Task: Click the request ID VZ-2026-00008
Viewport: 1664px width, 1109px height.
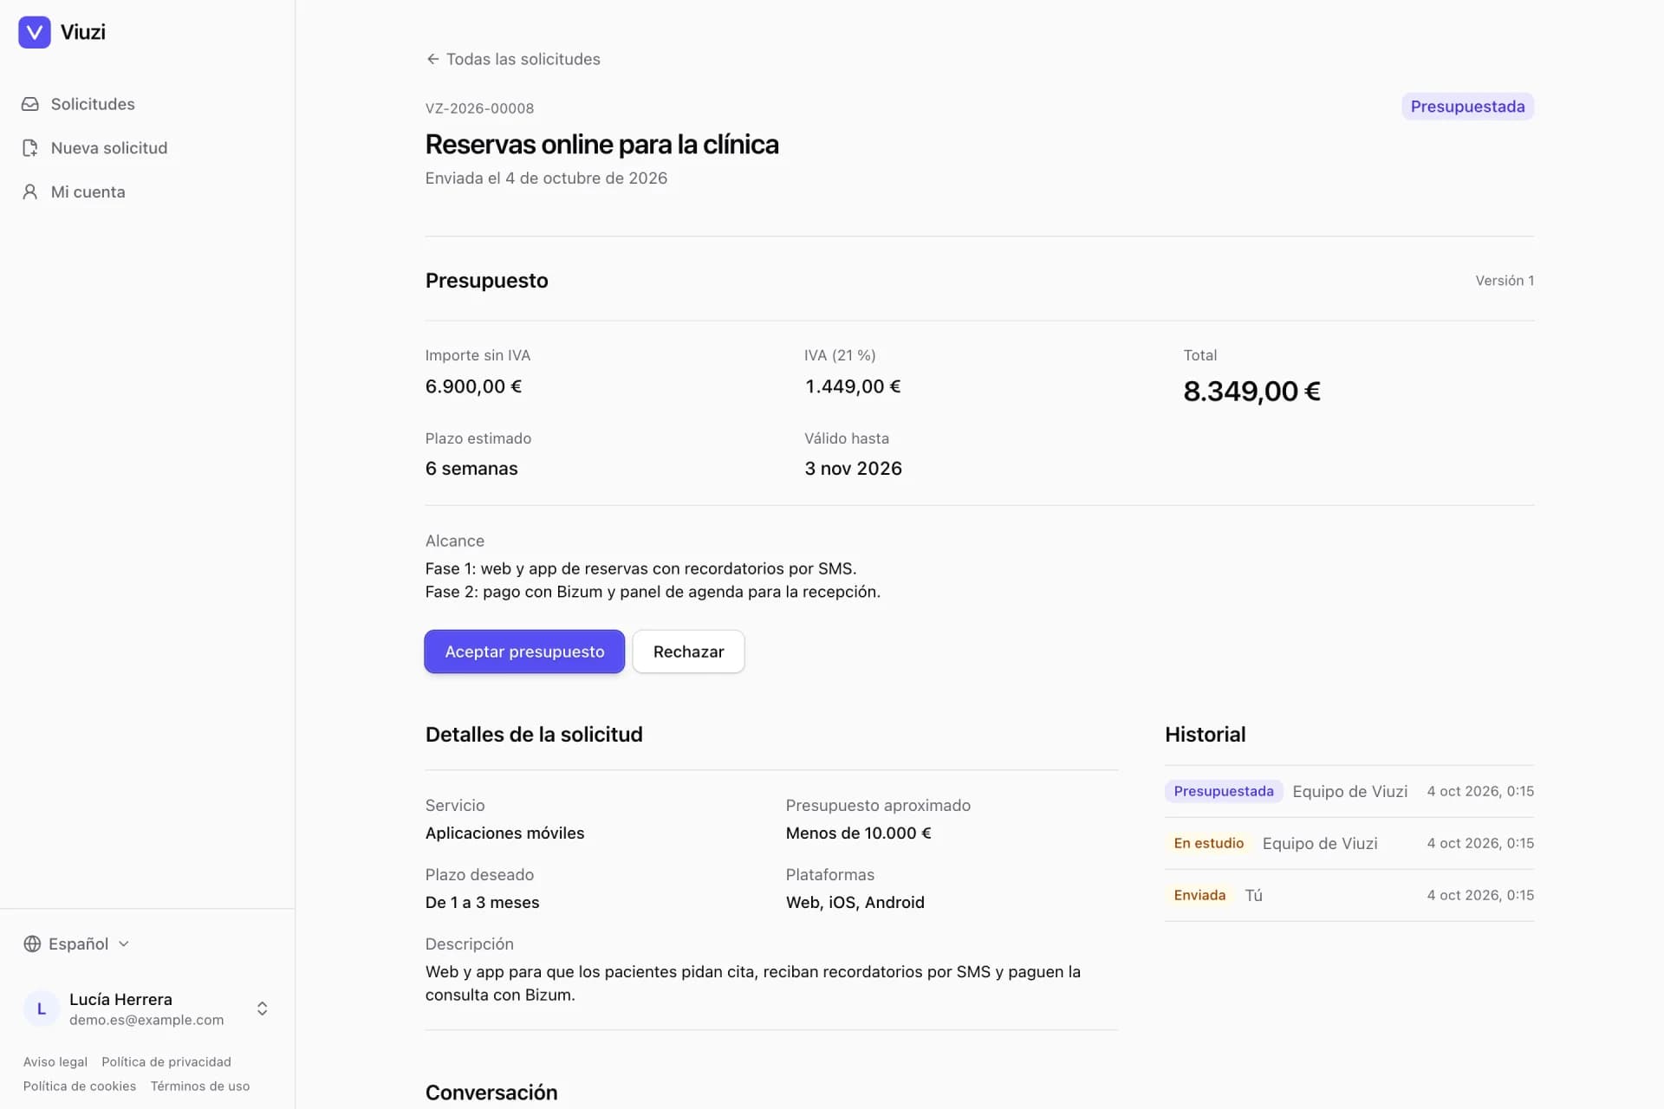Action: tap(479, 108)
